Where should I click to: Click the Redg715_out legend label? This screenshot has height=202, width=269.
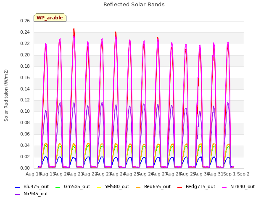point(200,186)
